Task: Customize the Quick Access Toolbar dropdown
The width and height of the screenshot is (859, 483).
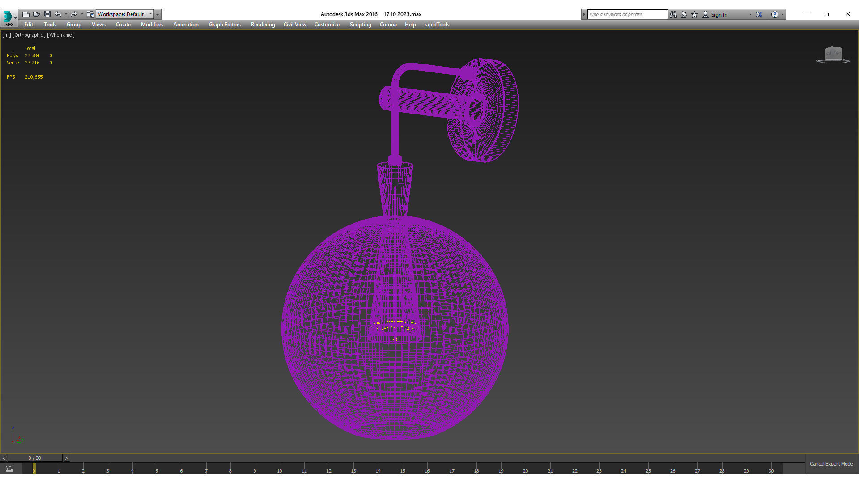Action: pos(157,14)
